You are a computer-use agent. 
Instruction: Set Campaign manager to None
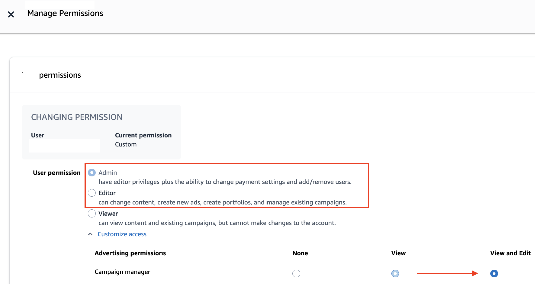coord(296,274)
